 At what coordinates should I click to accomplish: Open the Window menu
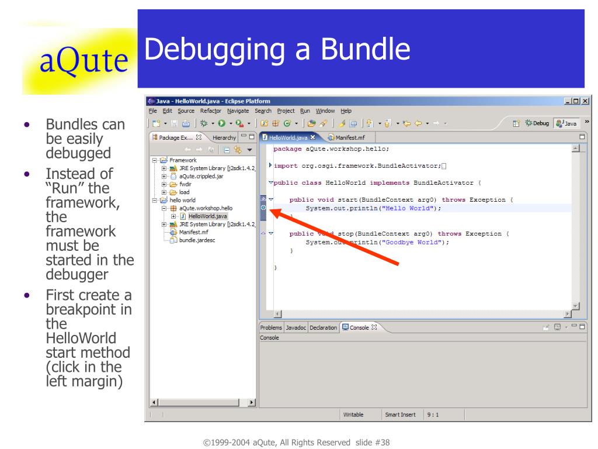[325, 110]
